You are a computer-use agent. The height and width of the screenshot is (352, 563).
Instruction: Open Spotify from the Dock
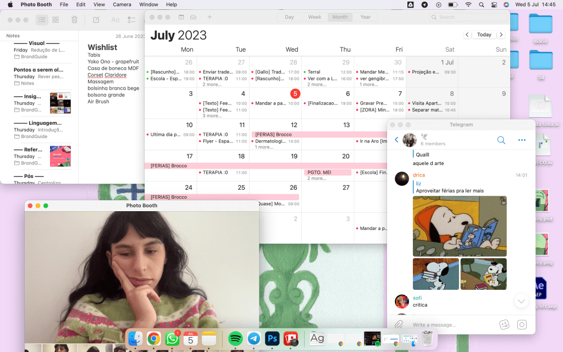pos(235,339)
